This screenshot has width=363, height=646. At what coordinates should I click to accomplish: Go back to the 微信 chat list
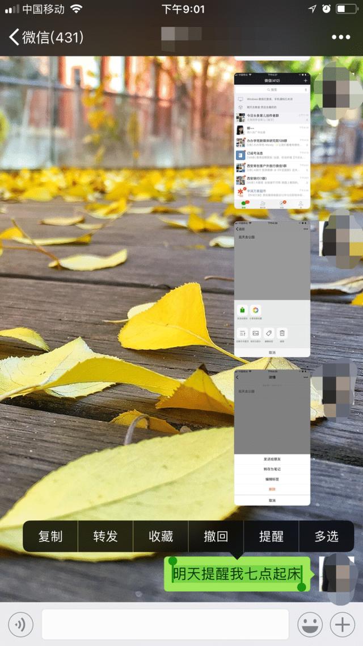45,38
